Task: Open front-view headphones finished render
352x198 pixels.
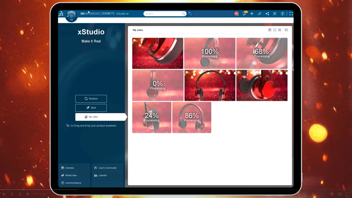Action: pyautogui.click(x=210, y=85)
